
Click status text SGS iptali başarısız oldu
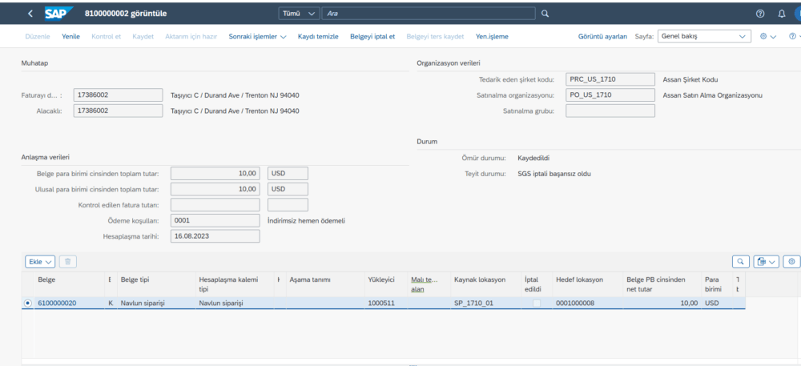pos(554,174)
